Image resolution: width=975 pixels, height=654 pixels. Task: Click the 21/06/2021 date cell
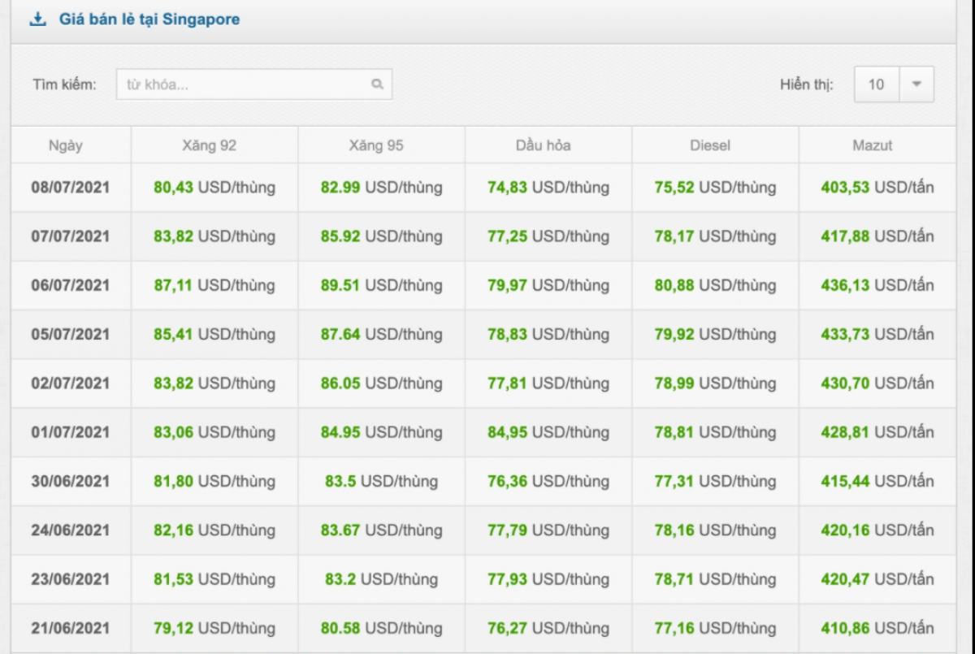pyautogui.click(x=71, y=628)
